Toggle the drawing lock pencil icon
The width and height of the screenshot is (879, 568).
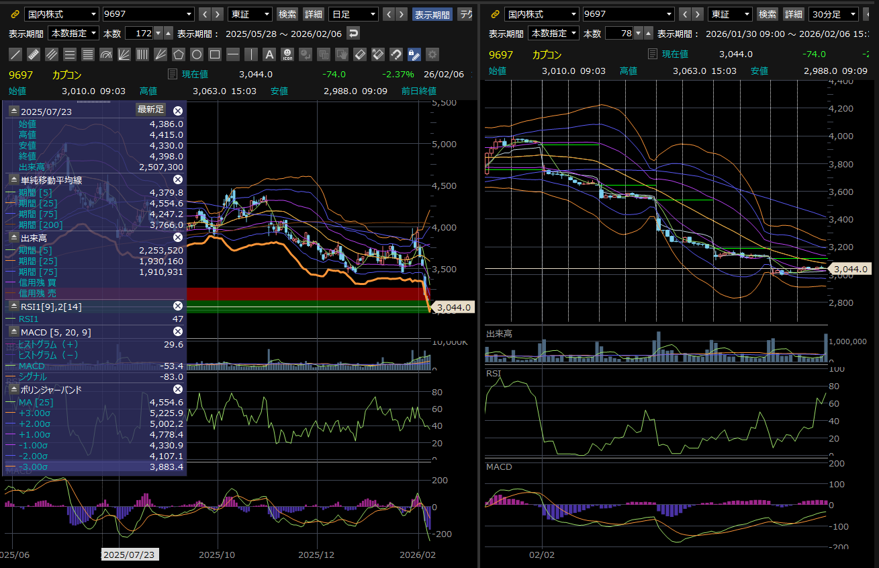(414, 54)
